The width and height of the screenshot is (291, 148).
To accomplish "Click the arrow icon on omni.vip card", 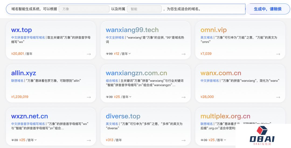I will 278,54.
